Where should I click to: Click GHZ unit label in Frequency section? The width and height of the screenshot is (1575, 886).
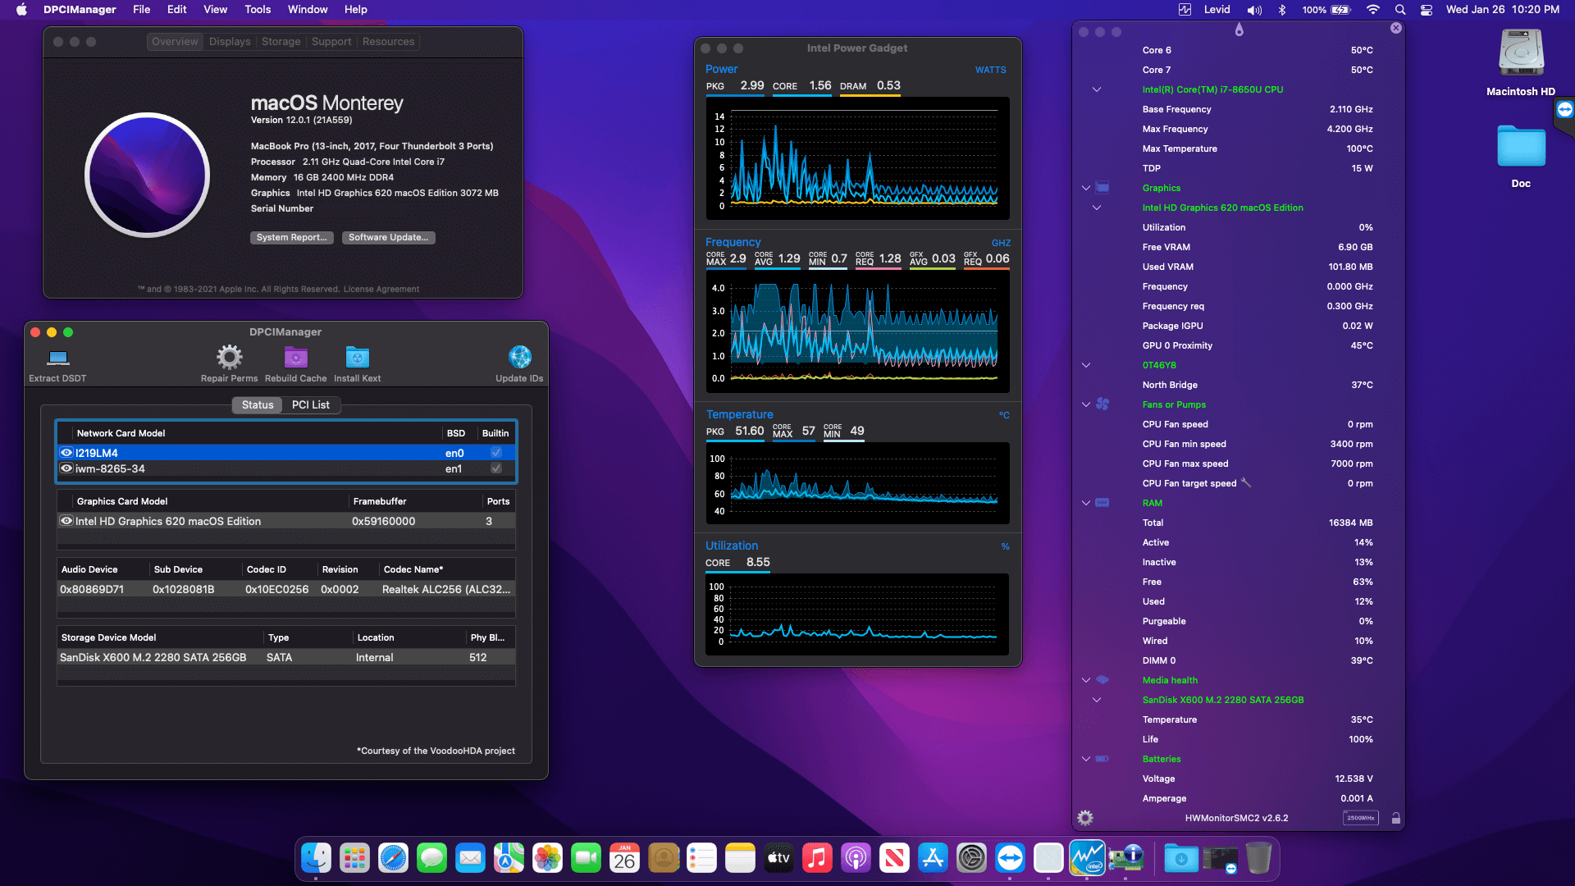point(1001,243)
